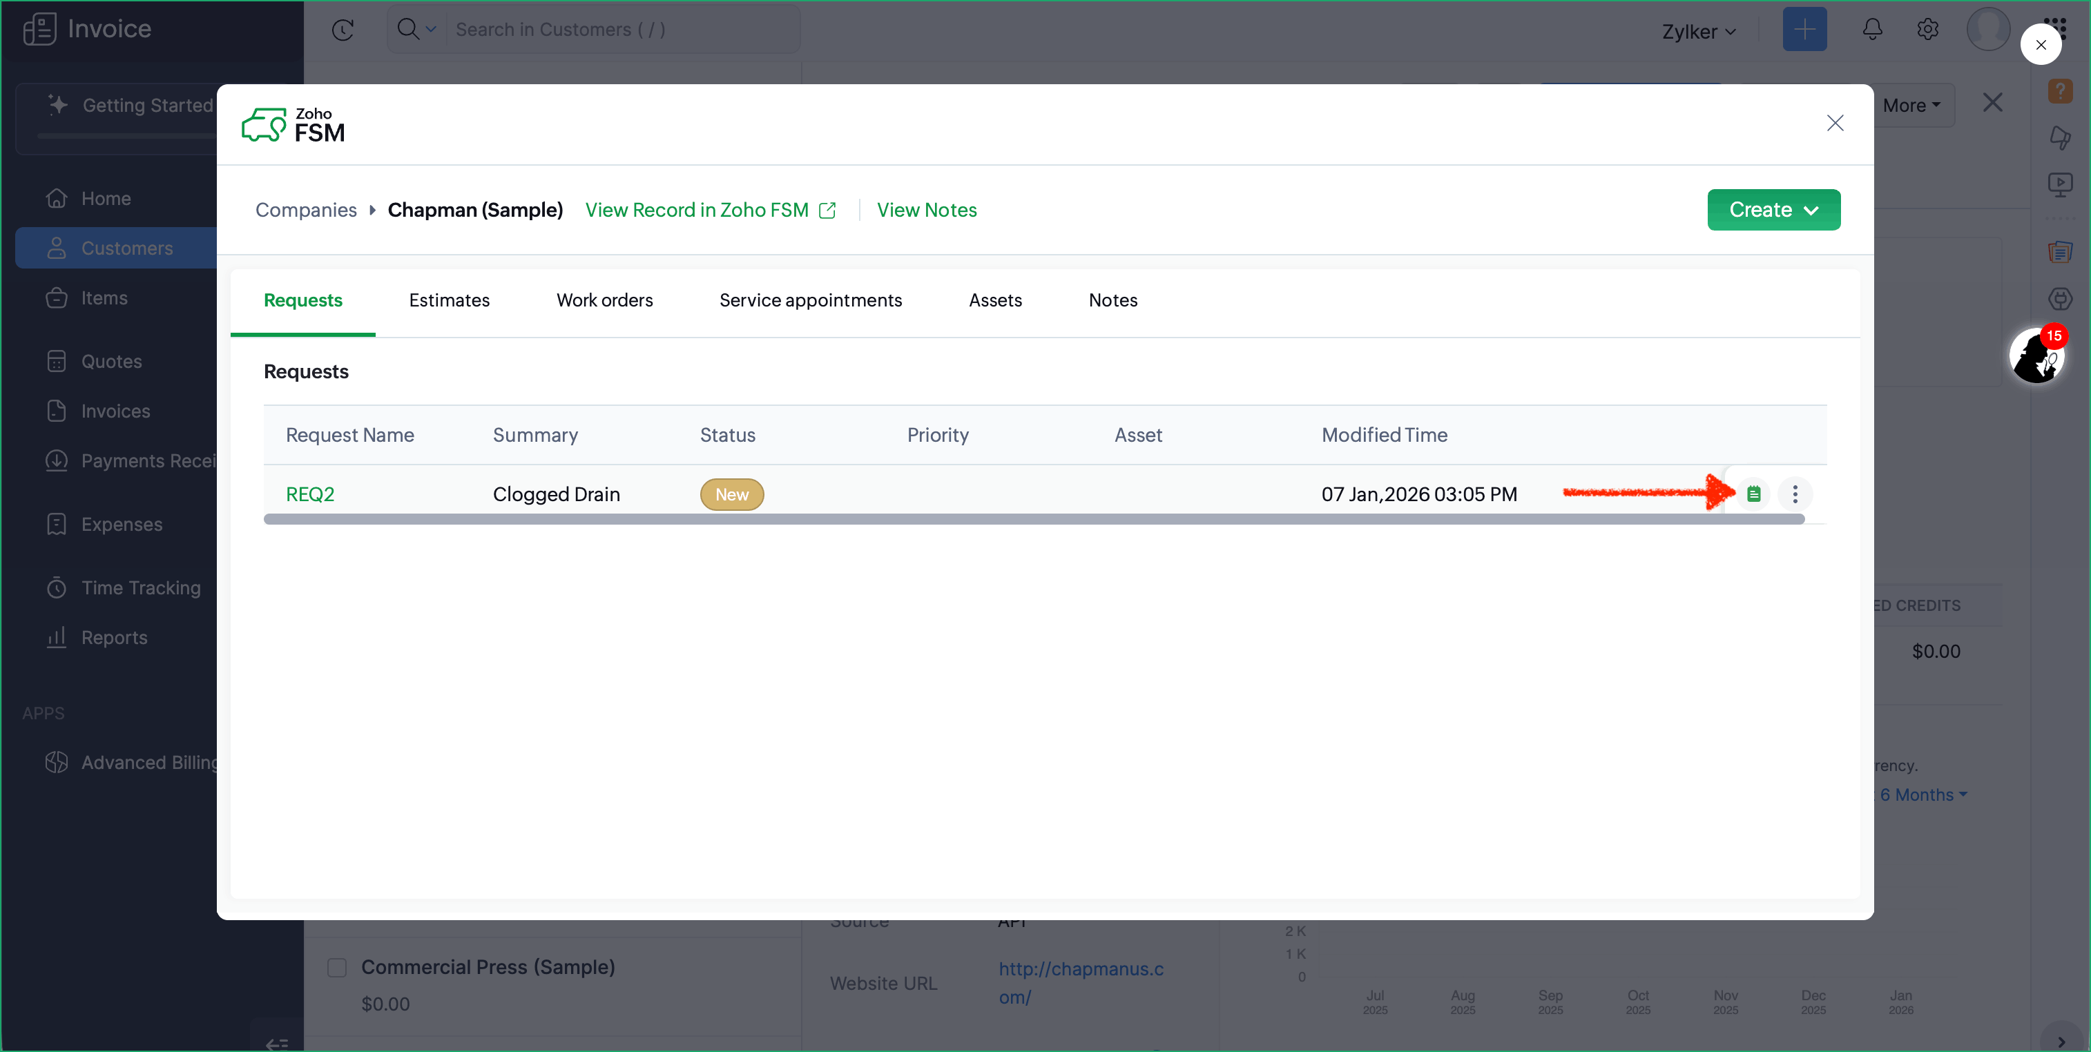Open the settings gear icon
Screen dimensions: 2091x1052
click(x=1927, y=30)
